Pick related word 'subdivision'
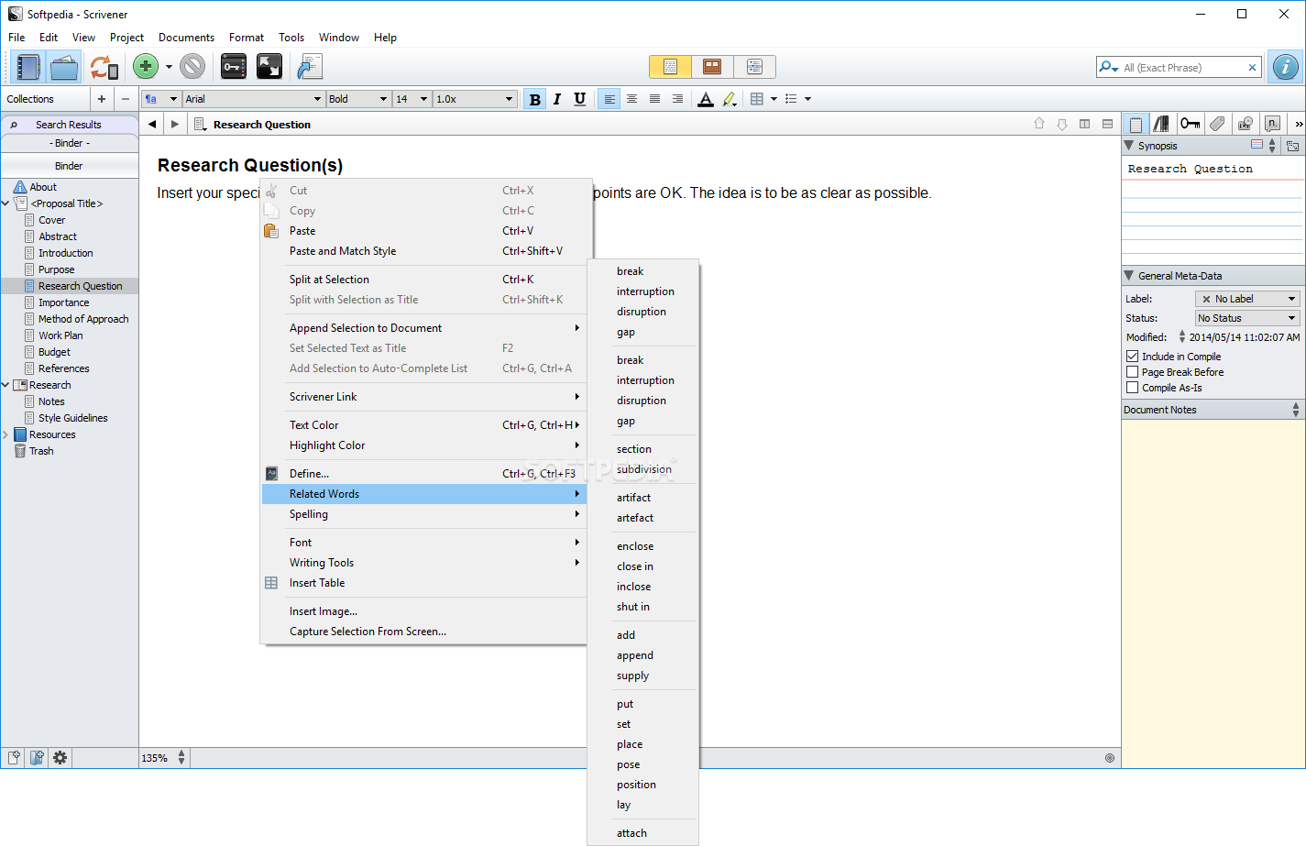Image resolution: width=1306 pixels, height=846 pixels. 643,469
